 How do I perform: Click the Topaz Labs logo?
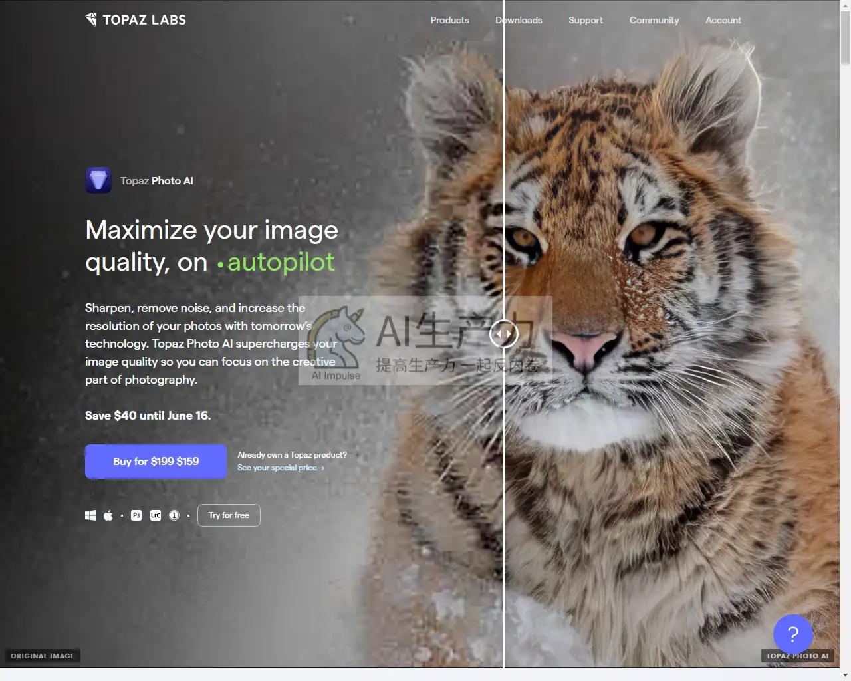[136, 20]
